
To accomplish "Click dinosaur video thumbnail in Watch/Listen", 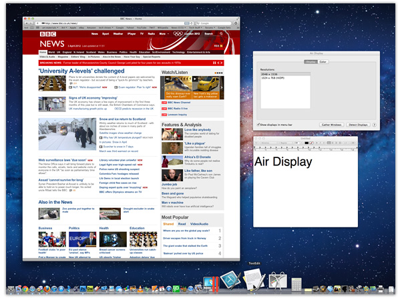I will pos(178,87).
